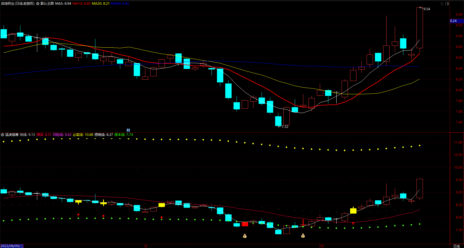Click the MA20: 8.21 label

tap(101, 4)
